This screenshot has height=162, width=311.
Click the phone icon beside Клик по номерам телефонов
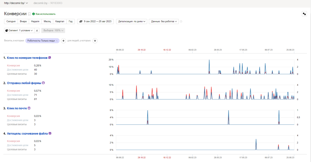point(50,57)
